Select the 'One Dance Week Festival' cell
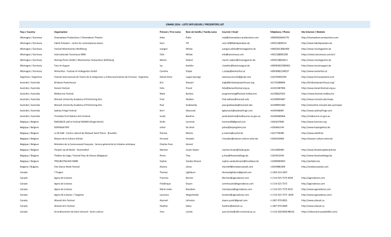391x237 pixels. pos(67,167)
